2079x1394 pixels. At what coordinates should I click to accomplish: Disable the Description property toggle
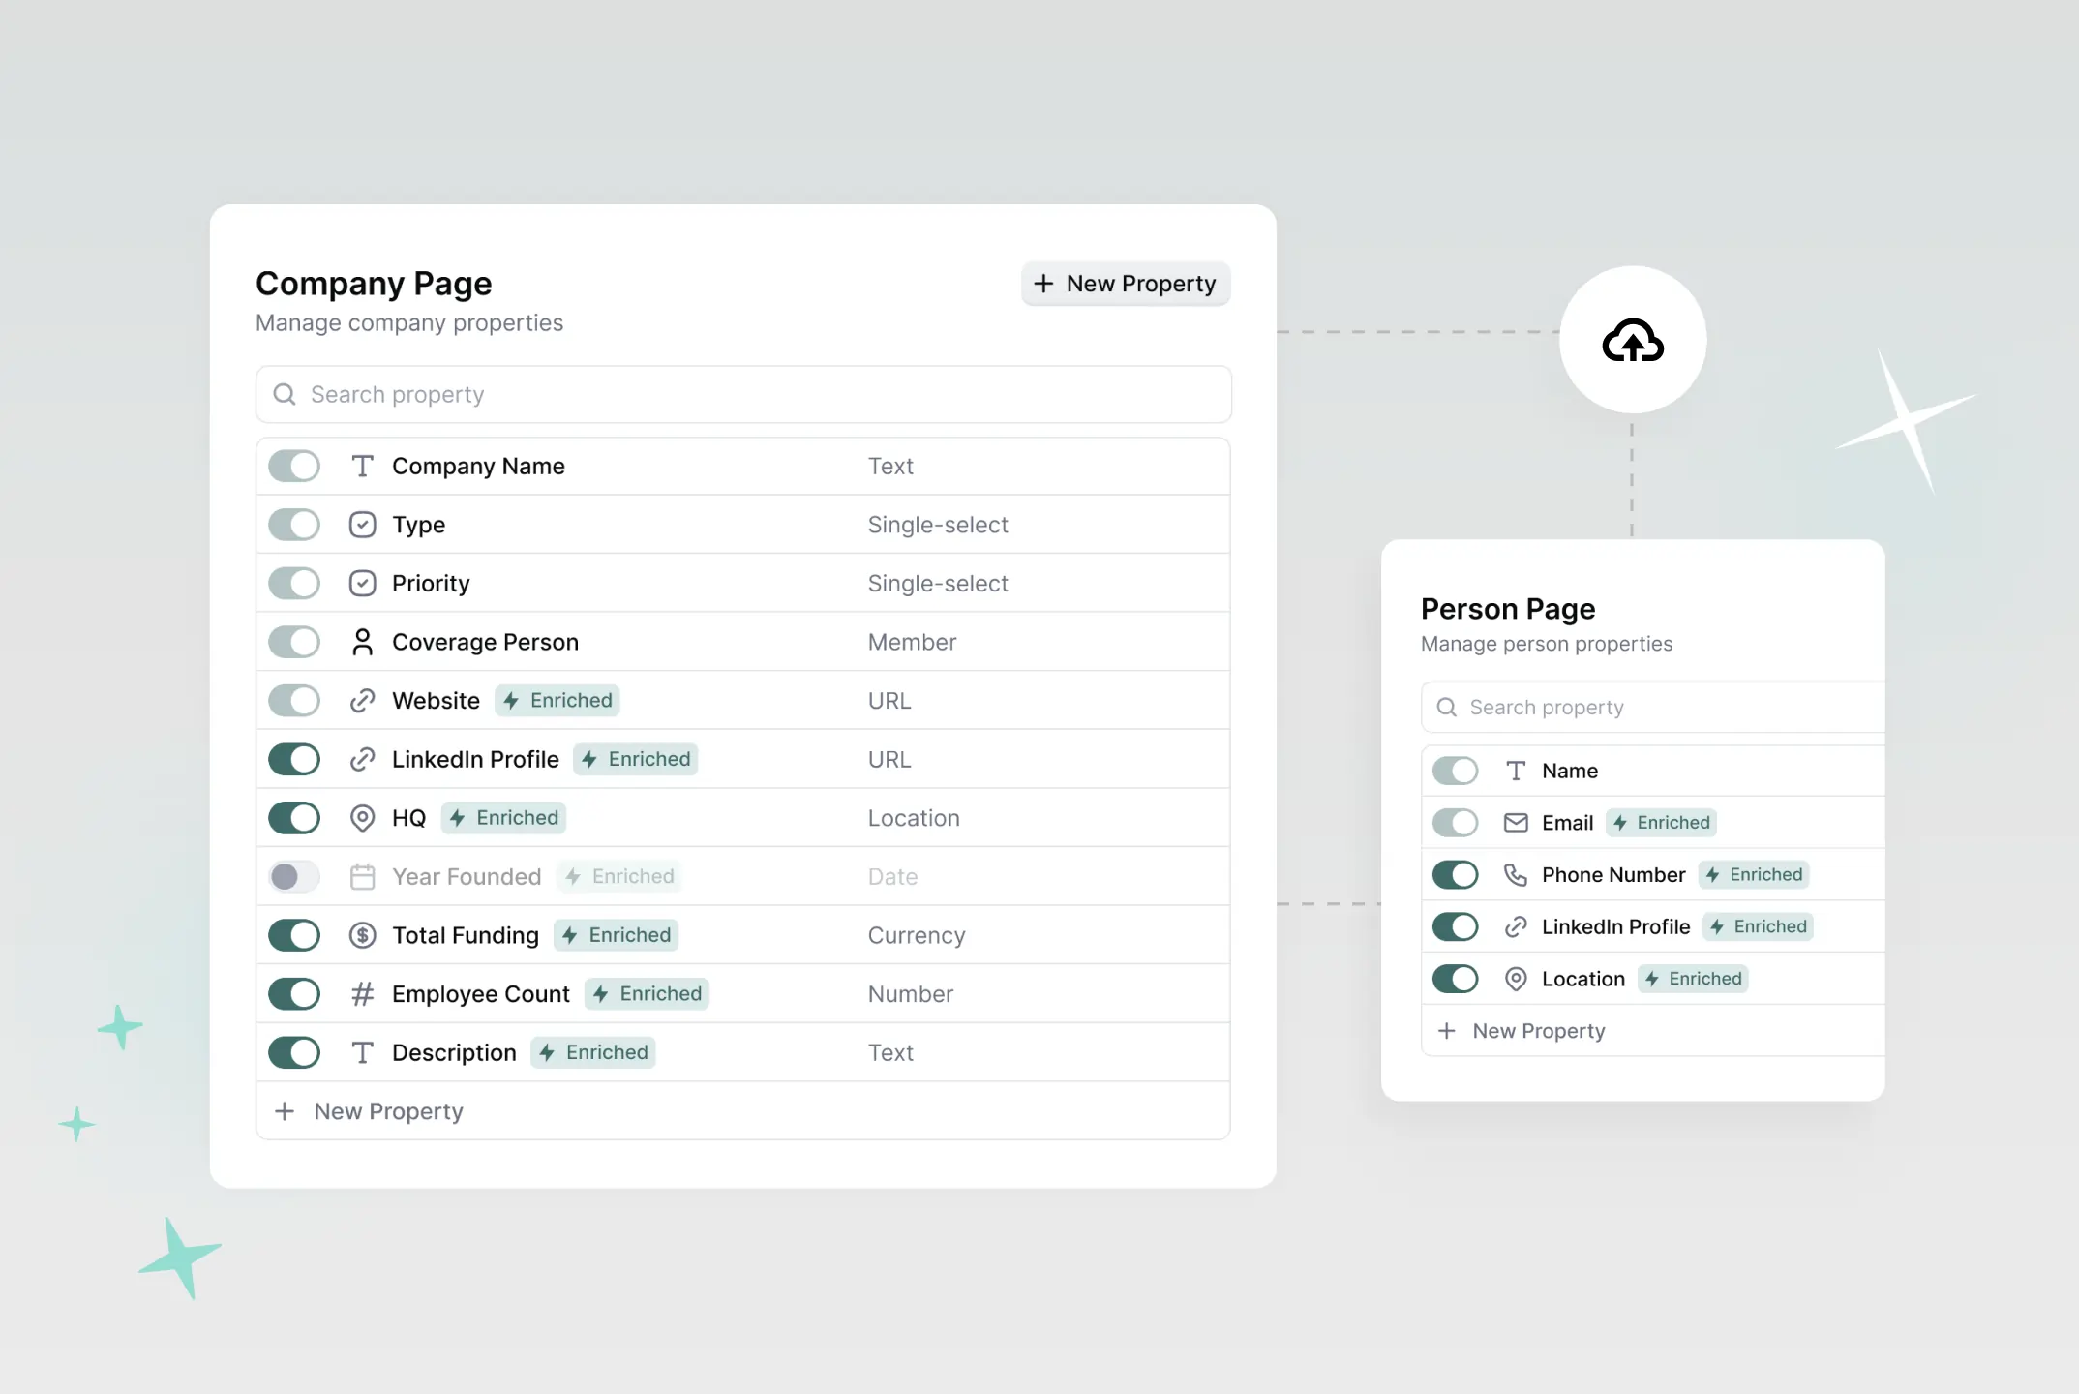[x=294, y=1053]
